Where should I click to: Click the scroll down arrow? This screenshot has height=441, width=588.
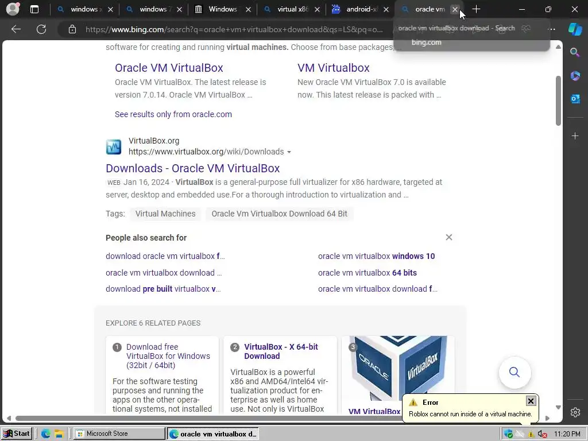point(558,407)
